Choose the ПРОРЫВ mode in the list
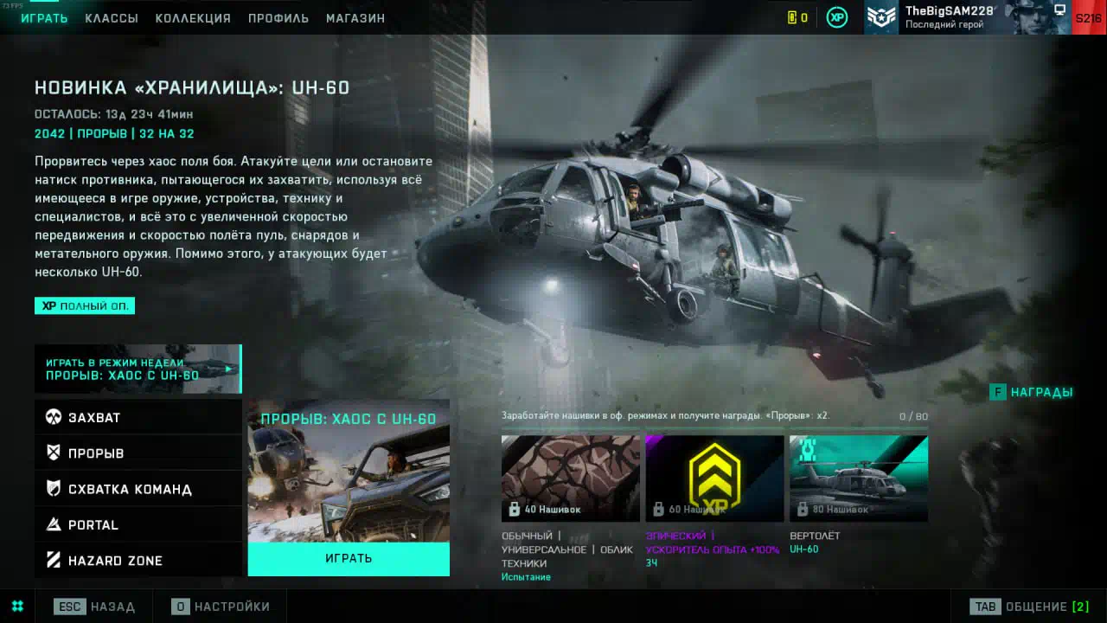 pos(138,453)
